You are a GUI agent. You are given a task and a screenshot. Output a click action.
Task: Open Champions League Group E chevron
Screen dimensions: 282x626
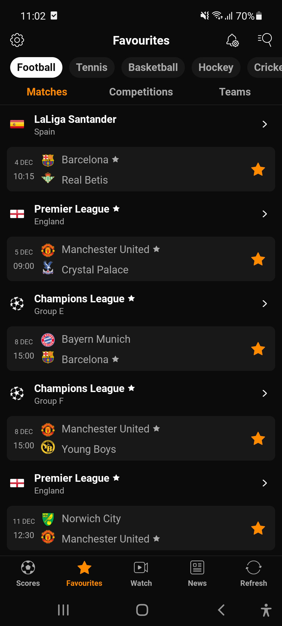pos(265,304)
